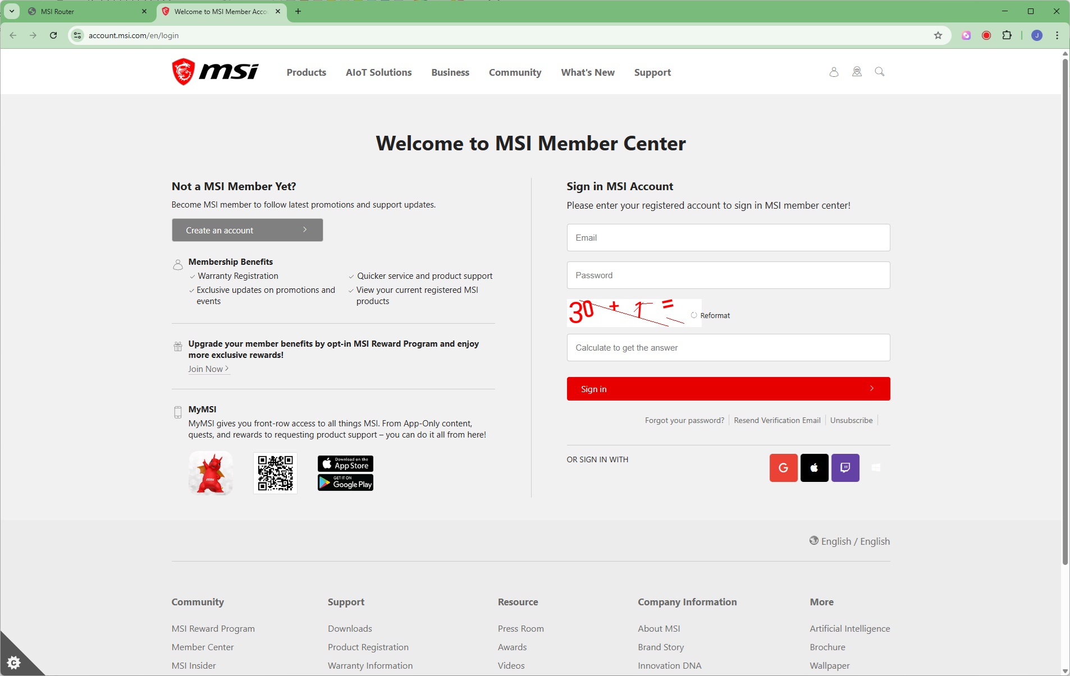Open Brochure footer link
1070x676 pixels.
click(x=827, y=647)
